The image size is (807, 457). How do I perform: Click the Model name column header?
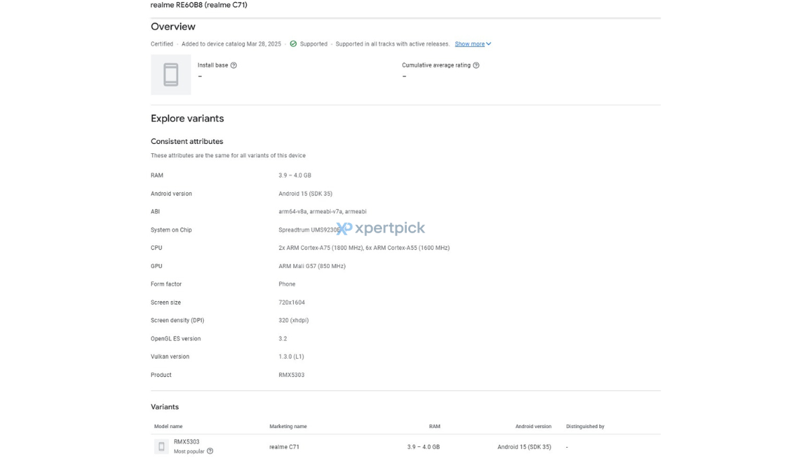pyautogui.click(x=168, y=427)
